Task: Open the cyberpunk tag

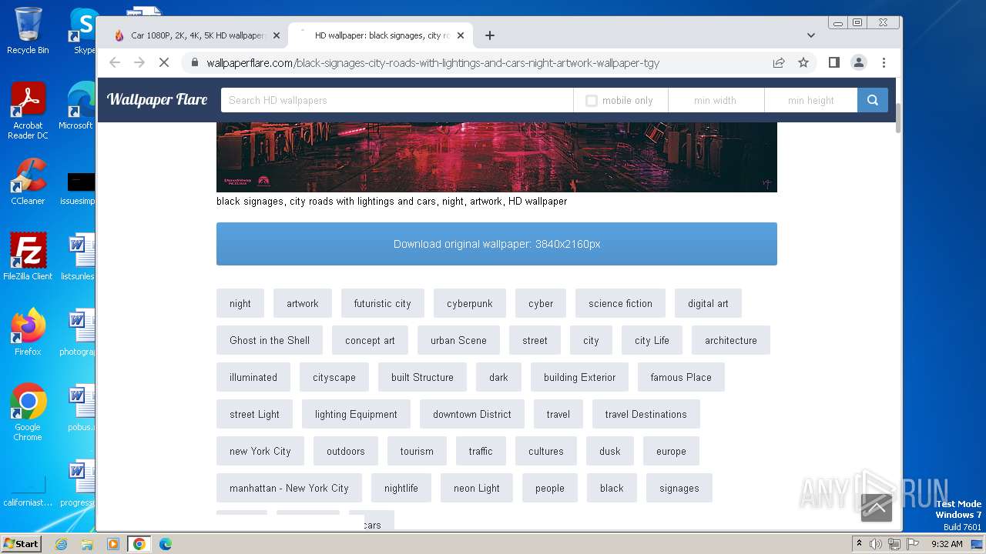Action: pyautogui.click(x=470, y=303)
